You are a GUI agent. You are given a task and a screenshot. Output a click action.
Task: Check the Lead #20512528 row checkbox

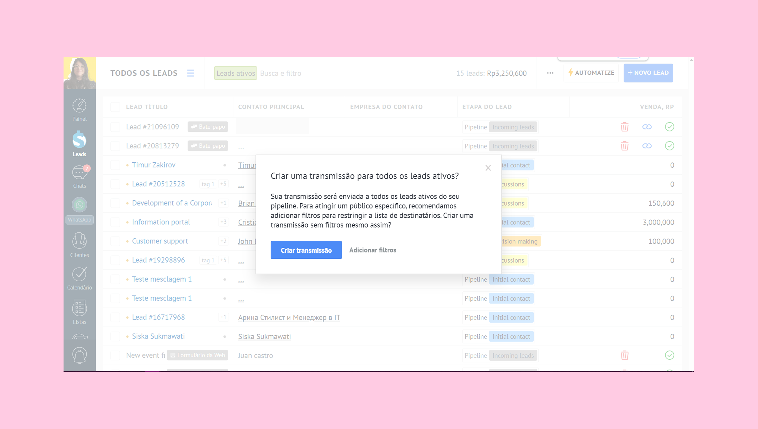point(115,184)
